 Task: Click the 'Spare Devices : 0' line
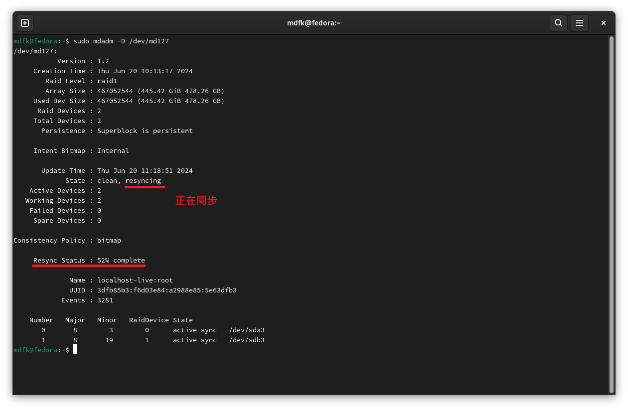pos(67,220)
